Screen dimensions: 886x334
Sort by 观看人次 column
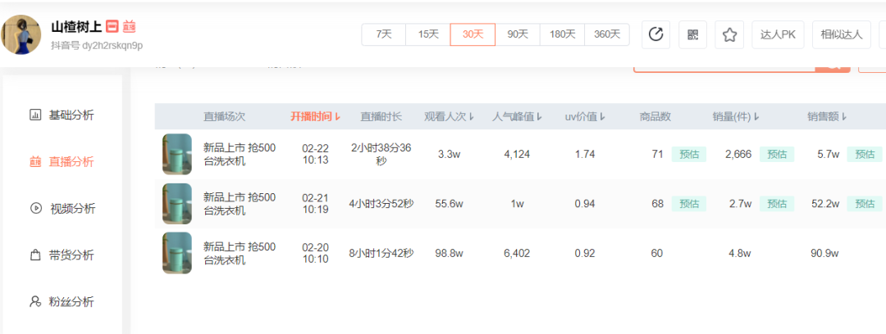(450, 117)
